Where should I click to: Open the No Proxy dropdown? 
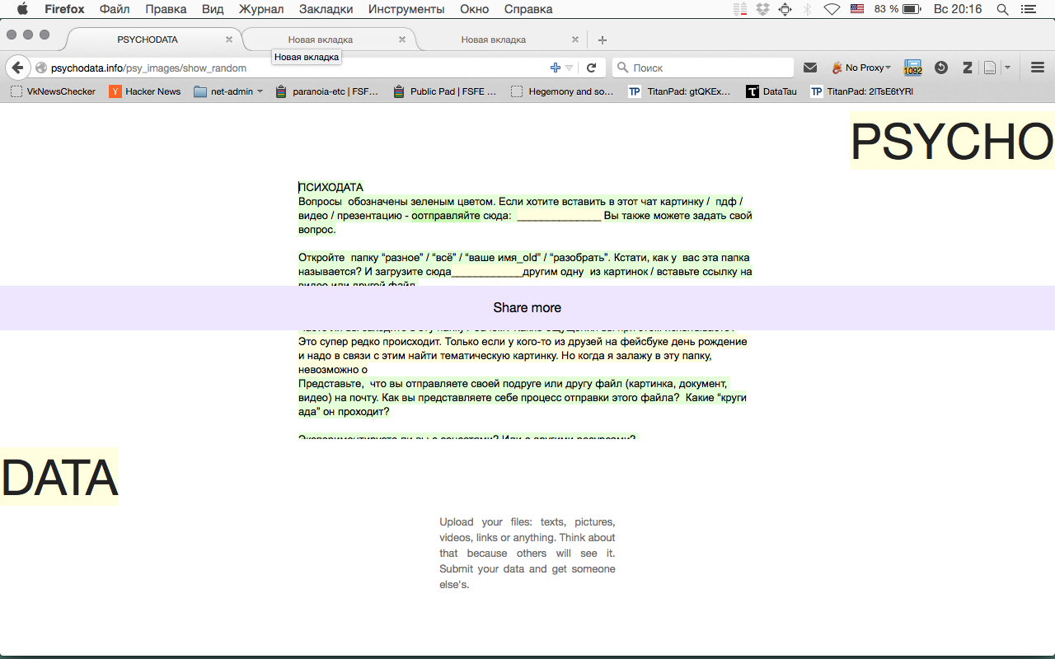861,68
